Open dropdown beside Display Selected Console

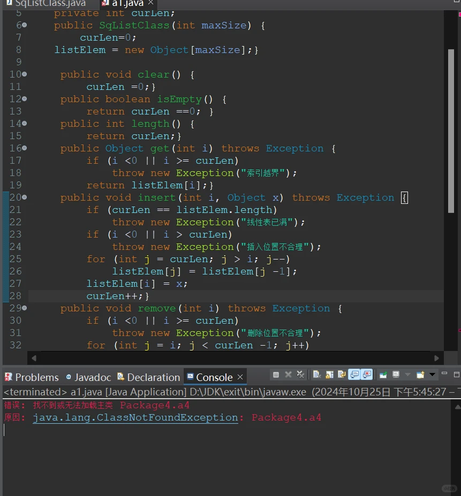(408, 375)
